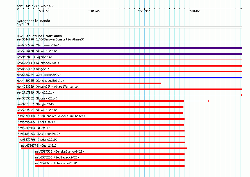Open nsv953948 (Dogan2014) variant label
Screen dimensions: 250x177
(x=35, y=57)
